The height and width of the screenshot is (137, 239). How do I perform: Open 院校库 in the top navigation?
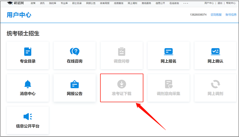pos(53,3)
